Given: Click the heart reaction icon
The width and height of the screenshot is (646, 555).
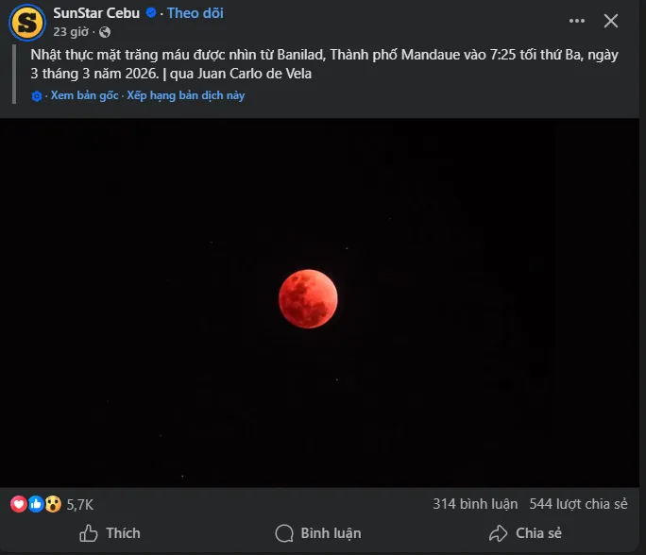Looking at the screenshot, I should pos(19,504).
